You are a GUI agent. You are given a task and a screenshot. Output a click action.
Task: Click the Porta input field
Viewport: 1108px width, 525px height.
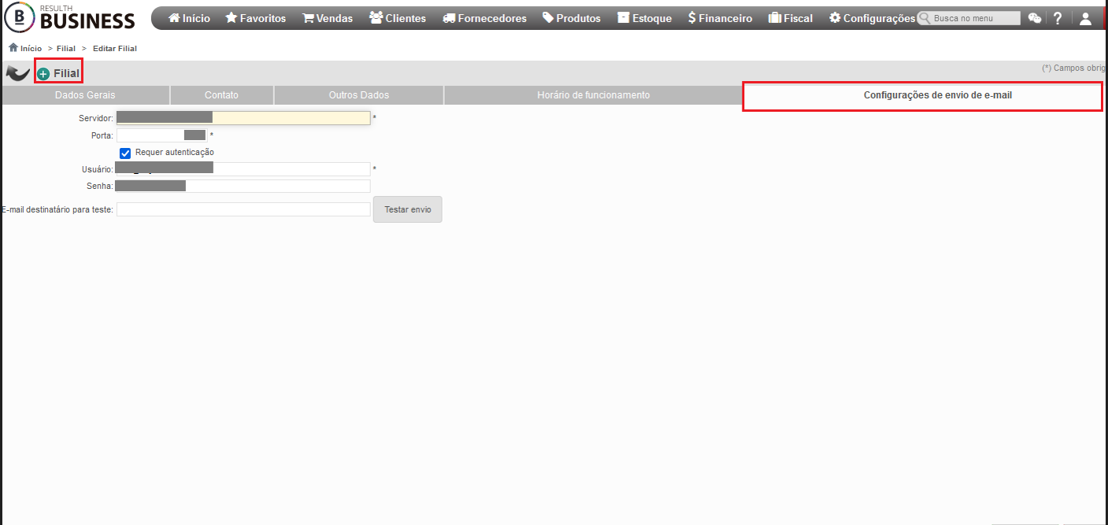[x=161, y=135]
